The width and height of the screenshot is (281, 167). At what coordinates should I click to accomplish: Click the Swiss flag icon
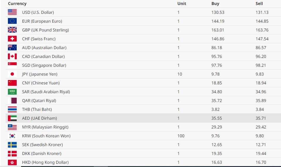[12, 39]
